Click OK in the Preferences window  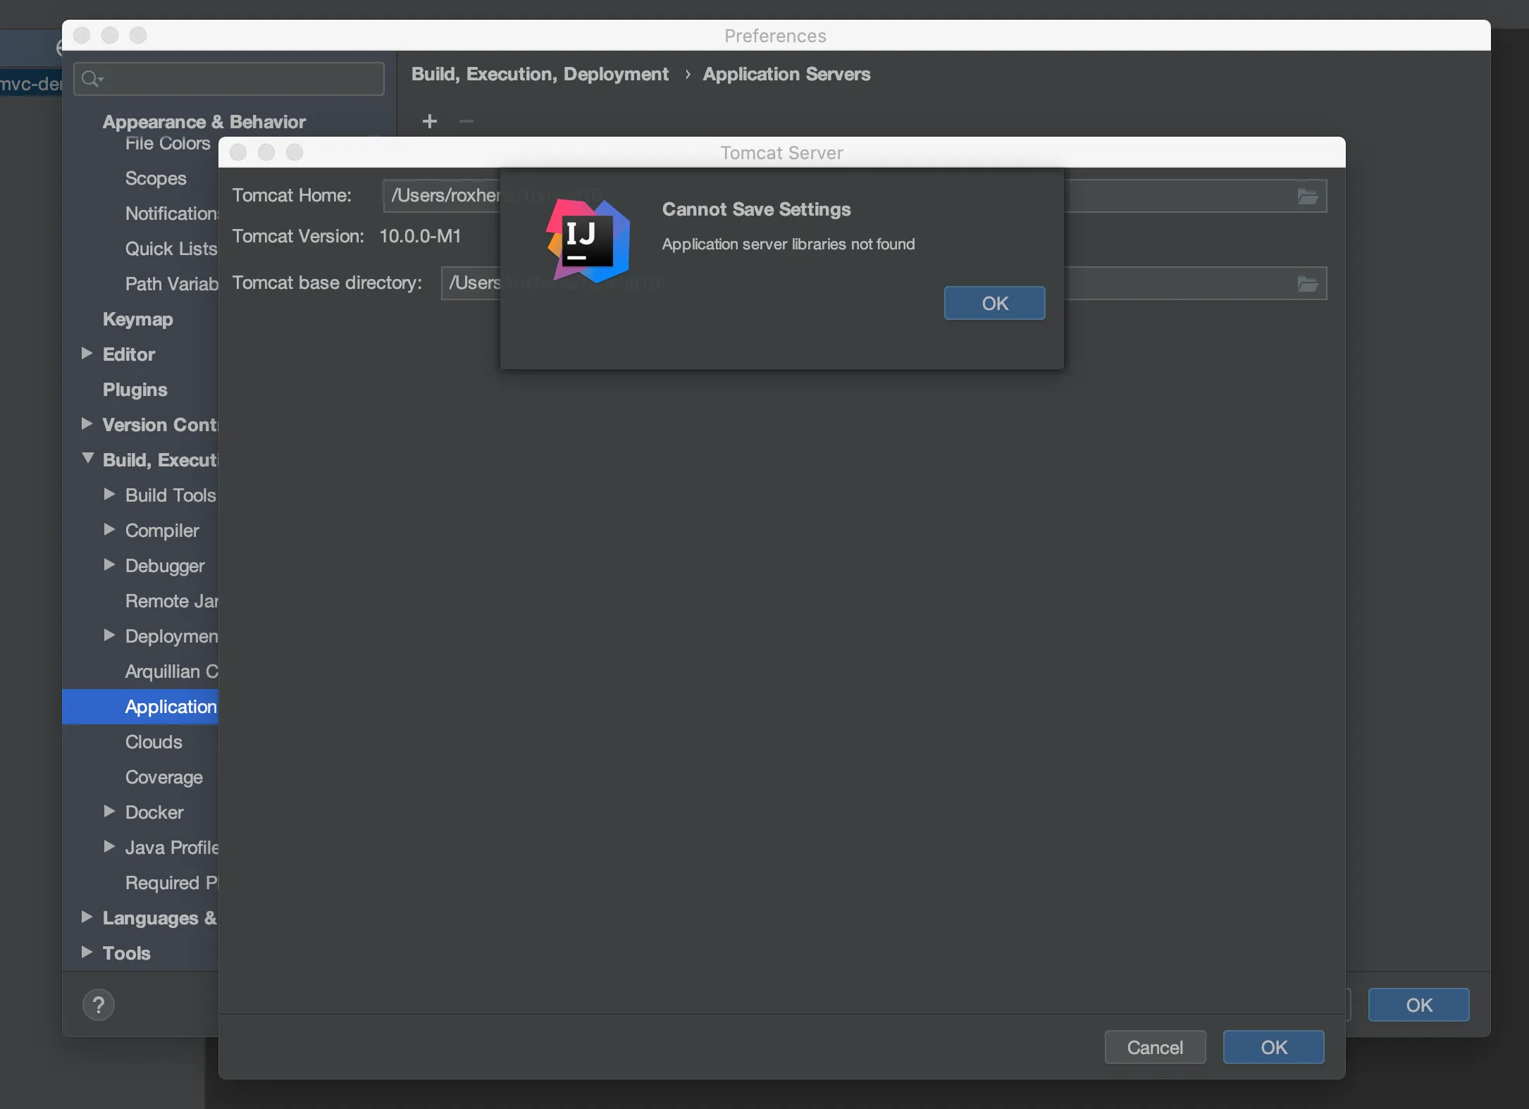tap(1418, 1005)
